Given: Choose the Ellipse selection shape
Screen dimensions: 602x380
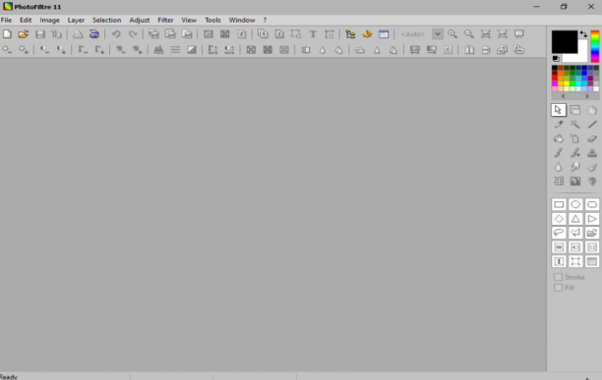Looking at the screenshot, I should click(575, 204).
